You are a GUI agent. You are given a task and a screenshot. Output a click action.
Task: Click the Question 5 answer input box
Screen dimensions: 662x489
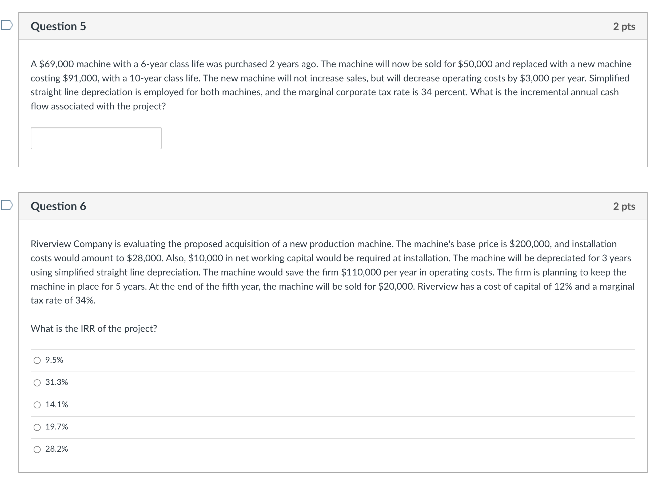point(96,138)
